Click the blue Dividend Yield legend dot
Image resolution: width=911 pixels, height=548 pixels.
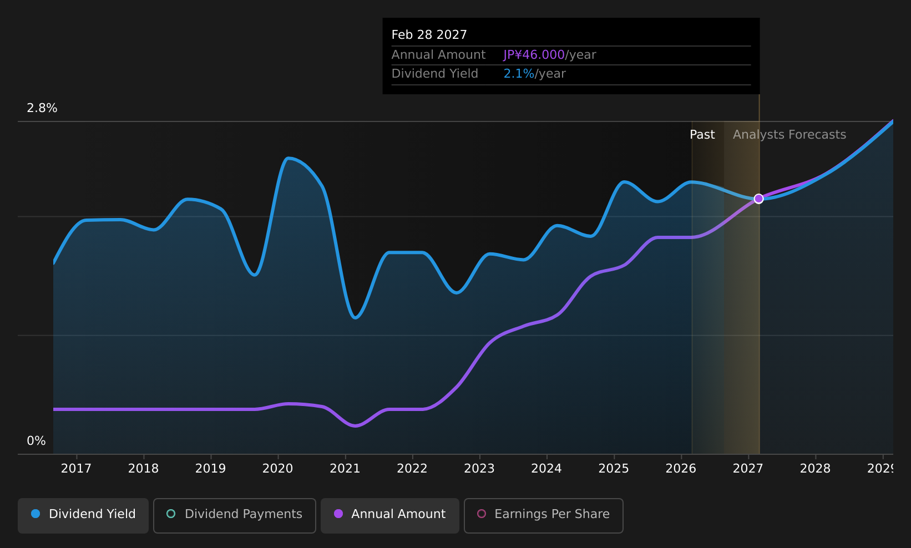click(36, 514)
